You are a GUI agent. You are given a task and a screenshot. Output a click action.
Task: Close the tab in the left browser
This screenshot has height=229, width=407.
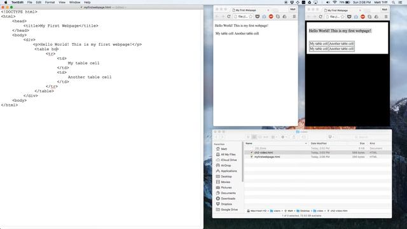coord(268,10)
